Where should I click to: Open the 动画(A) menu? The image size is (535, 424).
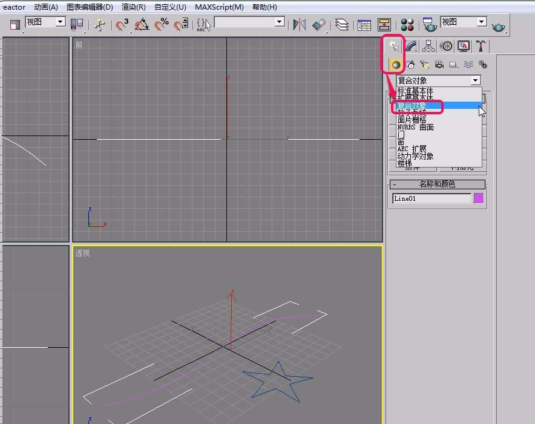(46, 7)
